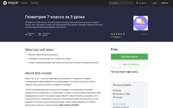Click checkmark beside 'Изучите параллельные прямые'
This screenshot has height=108, width=173.
(26, 55)
